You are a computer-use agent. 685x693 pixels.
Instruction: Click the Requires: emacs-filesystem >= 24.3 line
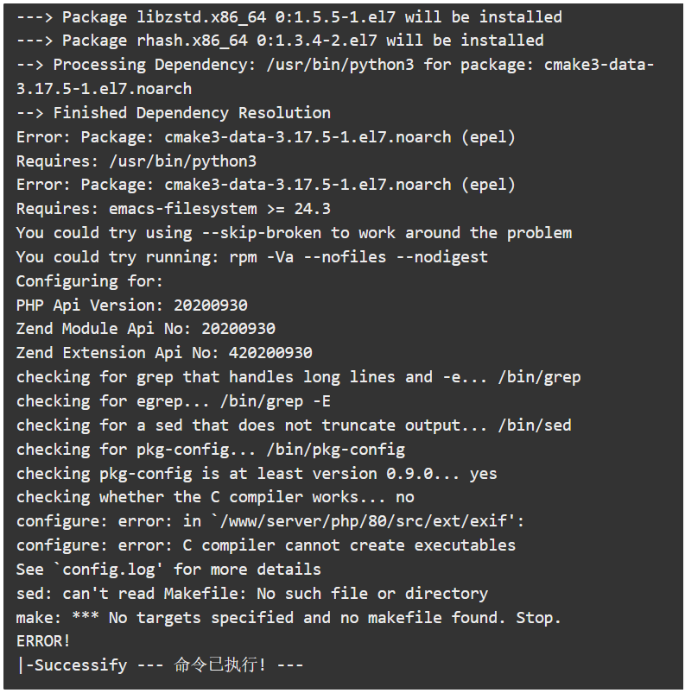[x=174, y=209]
